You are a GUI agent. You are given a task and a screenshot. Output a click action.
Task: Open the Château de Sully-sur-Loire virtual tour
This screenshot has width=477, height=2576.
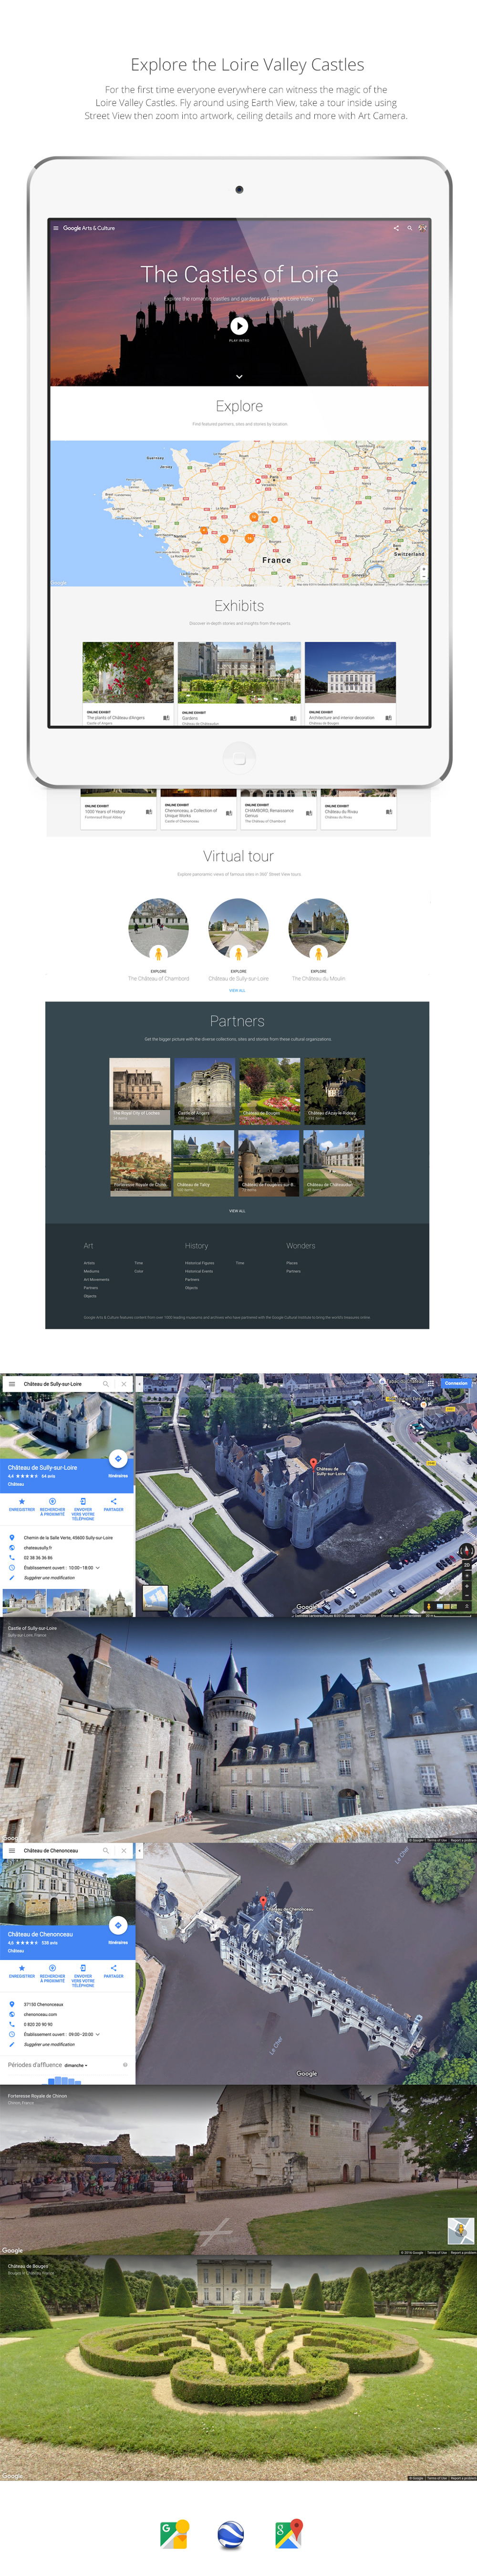click(x=238, y=928)
